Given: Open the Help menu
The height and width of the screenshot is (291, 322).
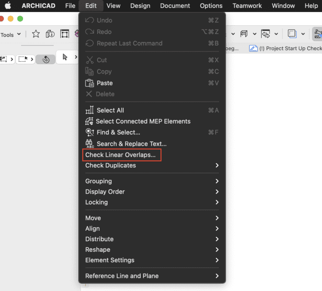Looking at the screenshot, I should click(311, 6).
